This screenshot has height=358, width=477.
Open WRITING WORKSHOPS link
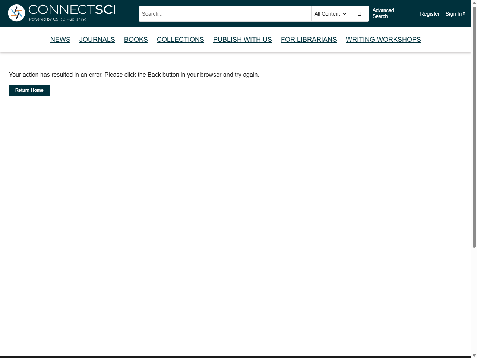(x=383, y=40)
